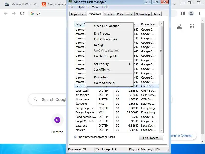205x154 pixels.
Task: Switch to the New message Chrome tab
Action: point(54,4)
